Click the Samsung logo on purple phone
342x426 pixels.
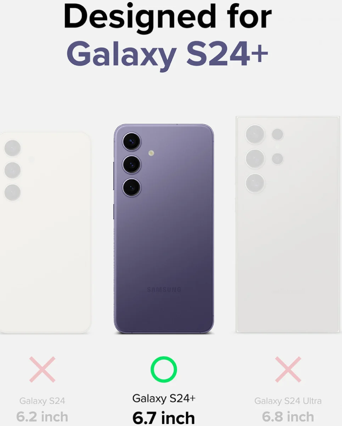coord(164,290)
